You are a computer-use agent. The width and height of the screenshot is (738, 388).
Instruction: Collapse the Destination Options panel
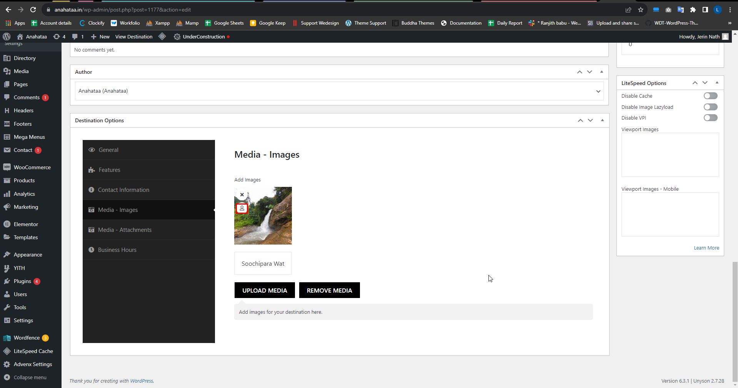[602, 120]
